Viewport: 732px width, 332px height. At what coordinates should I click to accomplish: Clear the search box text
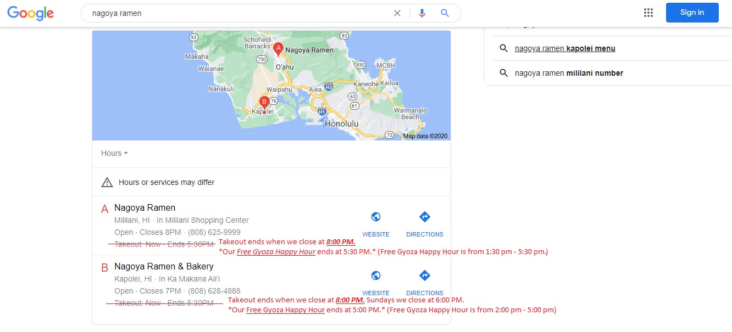pyautogui.click(x=397, y=13)
